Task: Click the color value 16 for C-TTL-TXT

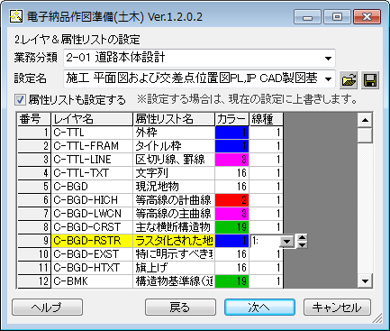Action: 231,173
